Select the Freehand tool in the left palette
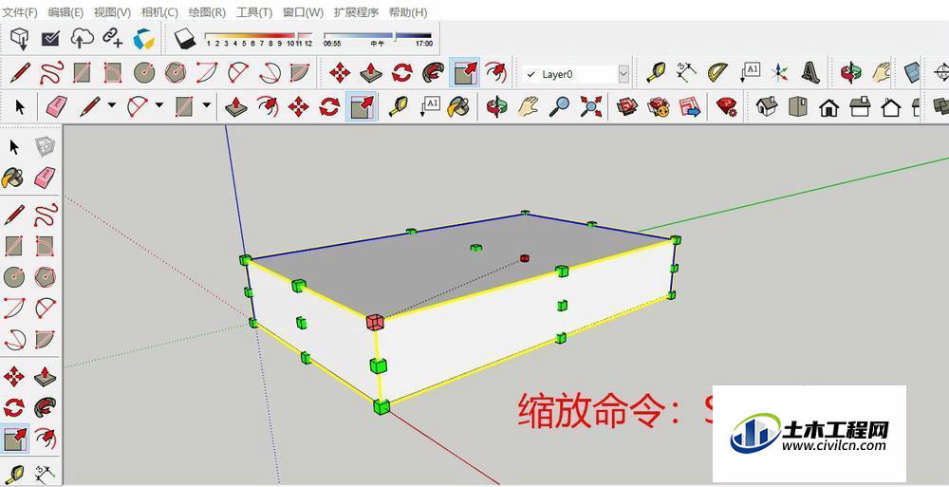This screenshot has width=949, height=487. (x=45, y=215)
